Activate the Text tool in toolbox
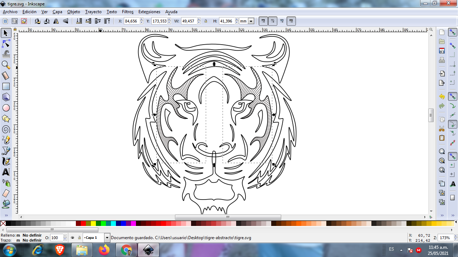This screenshot has width=458, height=257. (x=6, y=172)
